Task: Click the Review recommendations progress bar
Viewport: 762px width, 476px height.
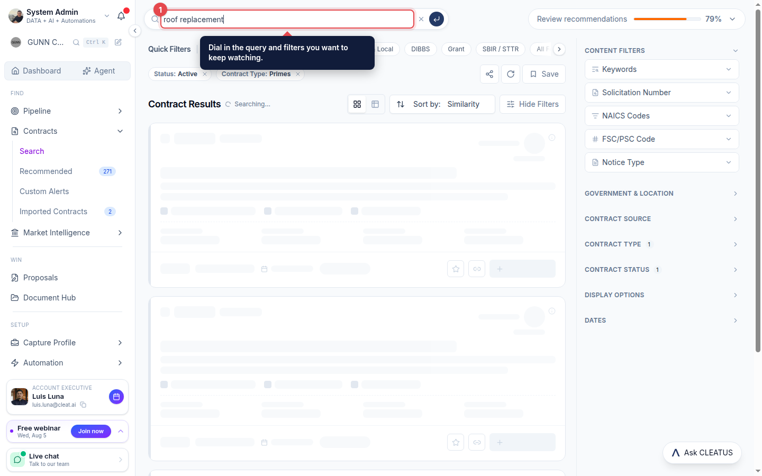Action: [x=667, y=19]
